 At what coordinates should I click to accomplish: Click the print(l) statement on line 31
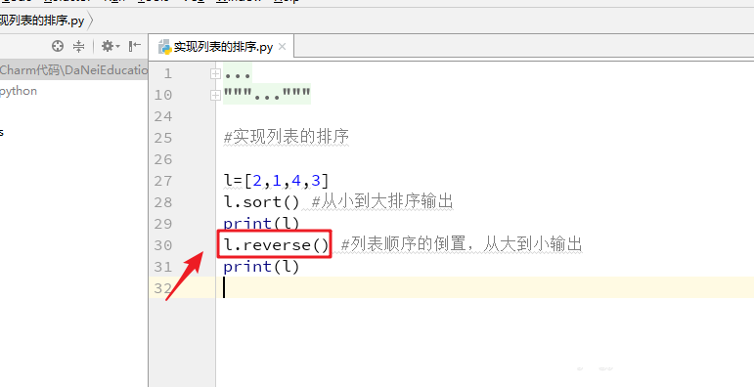point(261,267)
